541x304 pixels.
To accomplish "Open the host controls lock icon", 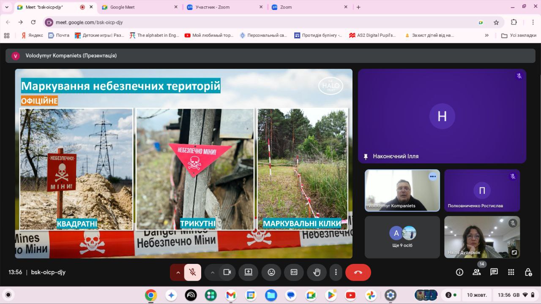I will click(x=528, y=272).
